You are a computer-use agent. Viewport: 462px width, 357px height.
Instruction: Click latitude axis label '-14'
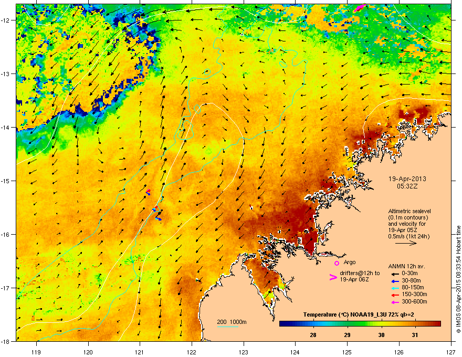(x=5, y=127)
